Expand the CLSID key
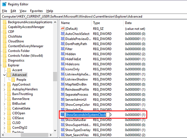The image size is (187, 138). tap(4, 123)
